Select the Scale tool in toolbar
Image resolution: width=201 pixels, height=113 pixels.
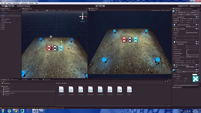point(13,6)
